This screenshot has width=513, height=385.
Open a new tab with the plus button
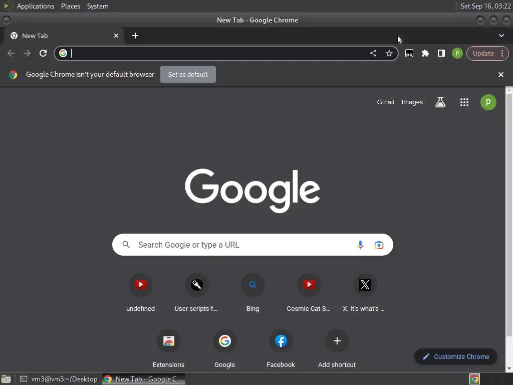135,36
